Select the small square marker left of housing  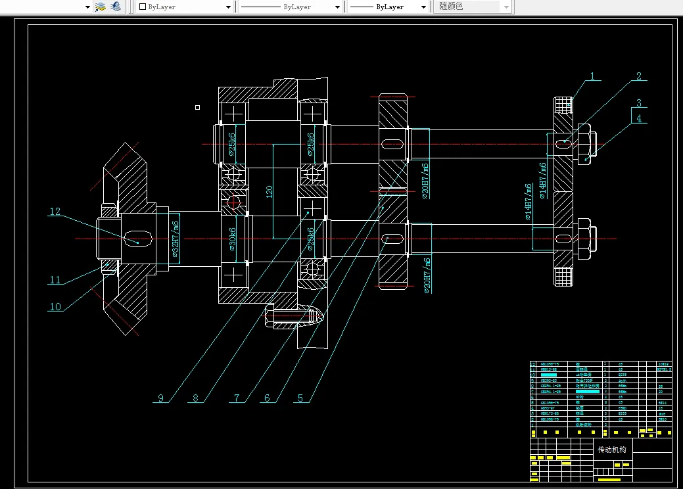[x=197, y=106]
